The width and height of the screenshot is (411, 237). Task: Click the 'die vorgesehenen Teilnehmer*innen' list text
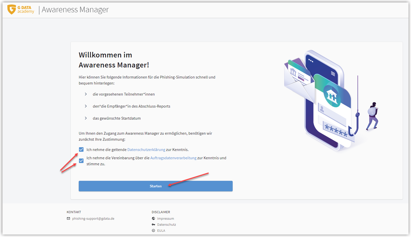click(x=124, y=94)
